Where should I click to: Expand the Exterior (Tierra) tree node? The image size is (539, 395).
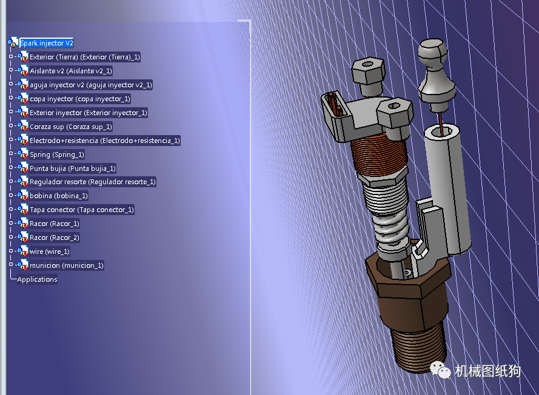[11, 56]
